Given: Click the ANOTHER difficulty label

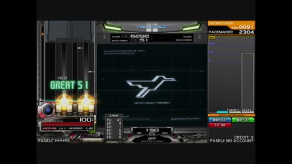Looking at the screenshot, I should coord(49,128).
